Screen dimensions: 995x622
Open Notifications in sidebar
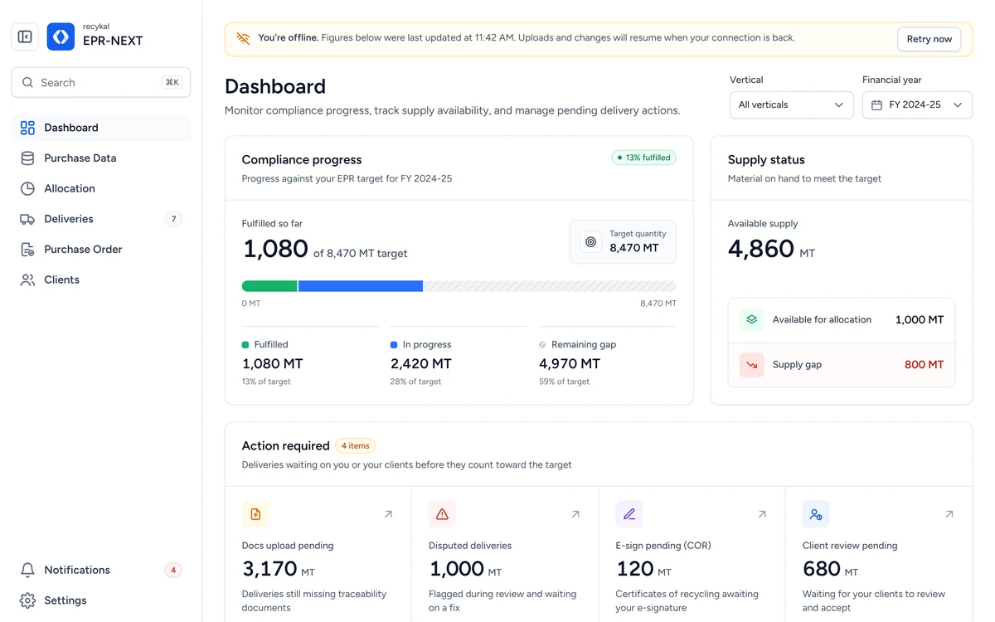click(x=101, y=570)
